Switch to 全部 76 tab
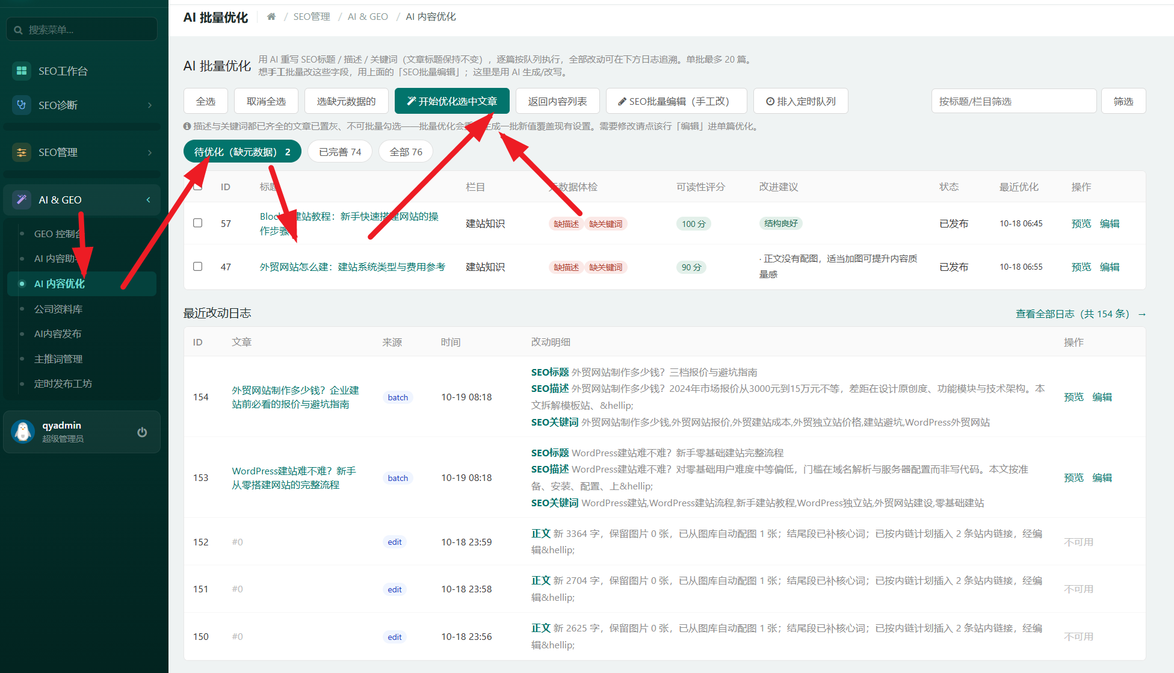The image size is (1174, 673). [406, 152]
